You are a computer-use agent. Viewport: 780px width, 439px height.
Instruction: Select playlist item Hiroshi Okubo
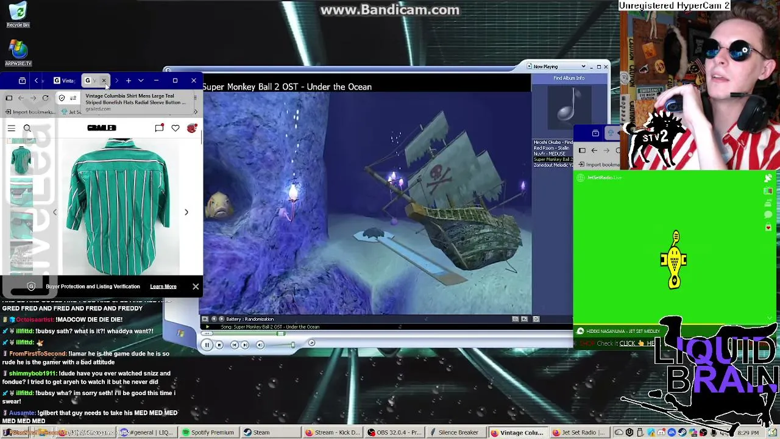553,143
